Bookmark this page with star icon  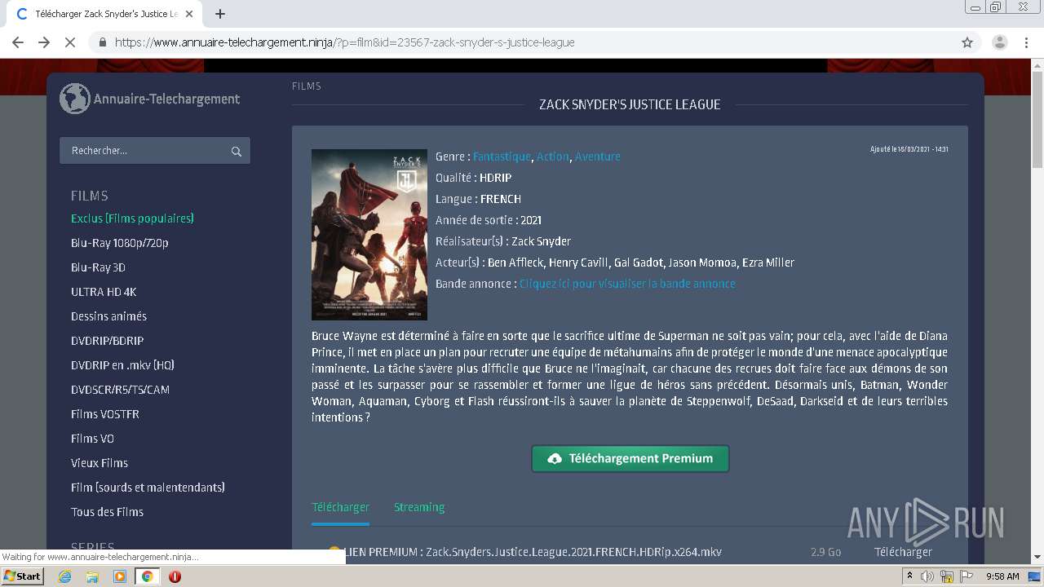pyautogui.click(x=967, y=42)
